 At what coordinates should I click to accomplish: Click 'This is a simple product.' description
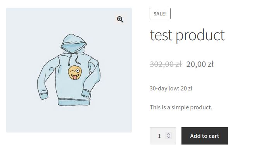181,107
